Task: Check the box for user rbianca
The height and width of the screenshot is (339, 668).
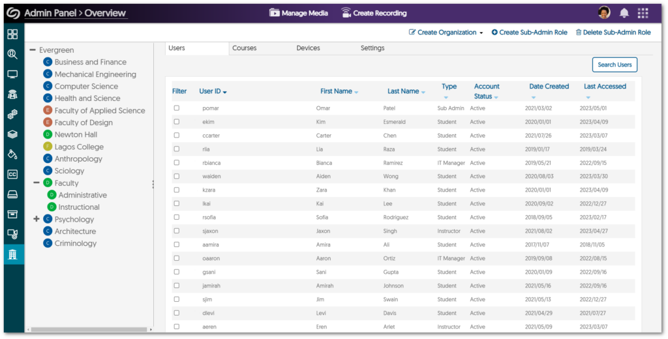Action: tap(177, 163)
